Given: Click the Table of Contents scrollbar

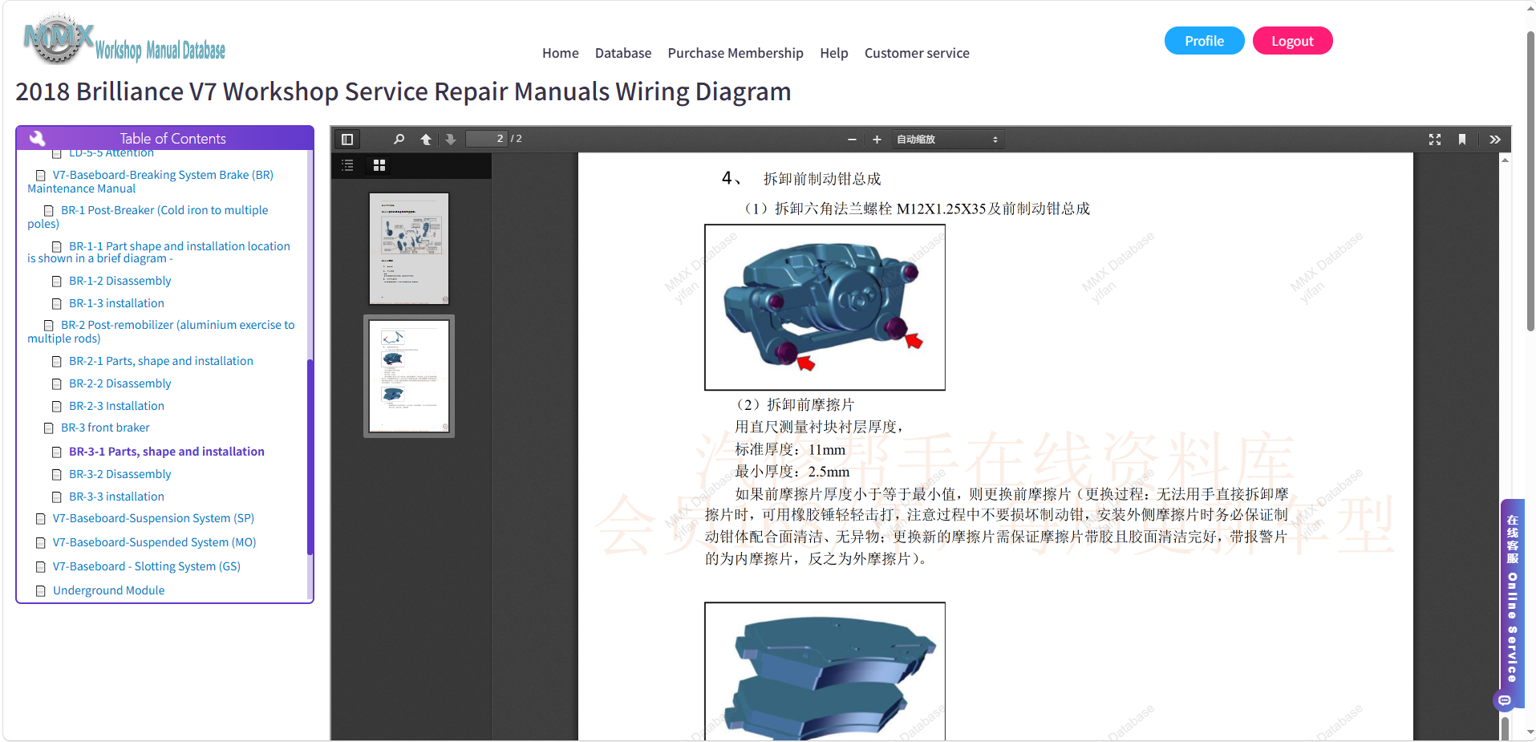Looking at the screenshot, I should click(x=310, y=457).
